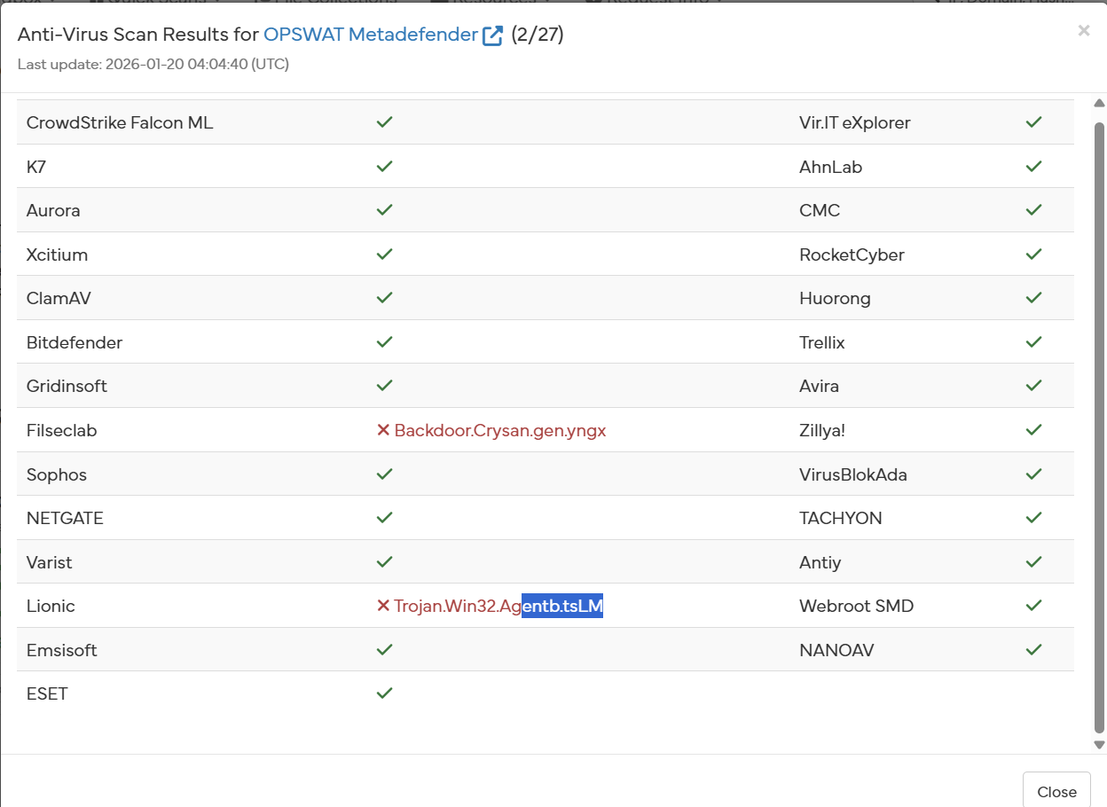
Task: Click the Sophos engine name
Action: click(x=57, y=475)
